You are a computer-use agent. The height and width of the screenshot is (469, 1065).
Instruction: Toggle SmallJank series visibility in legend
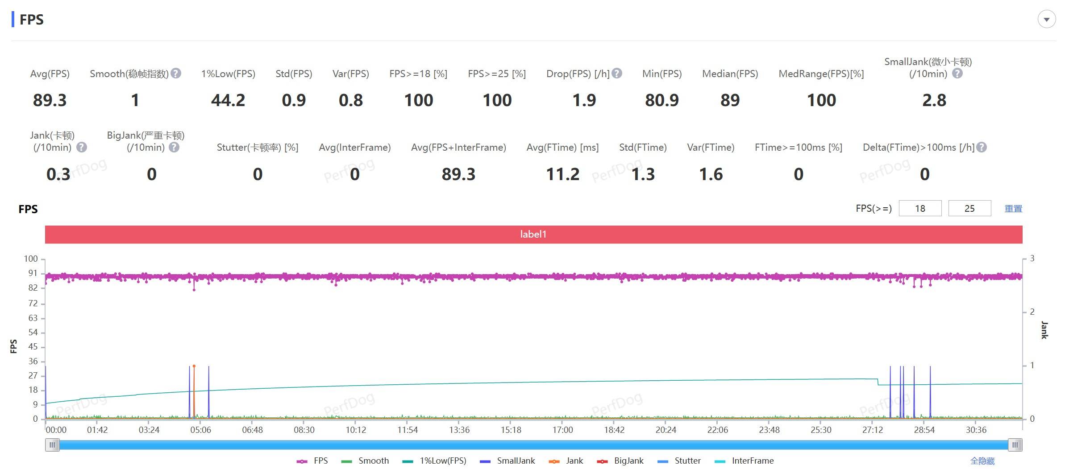point(508,461)
